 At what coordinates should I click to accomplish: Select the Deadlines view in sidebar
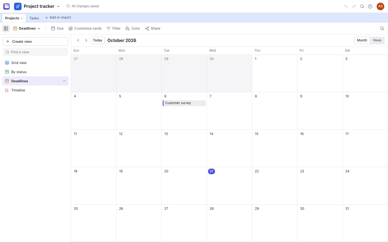pos(35,81)
